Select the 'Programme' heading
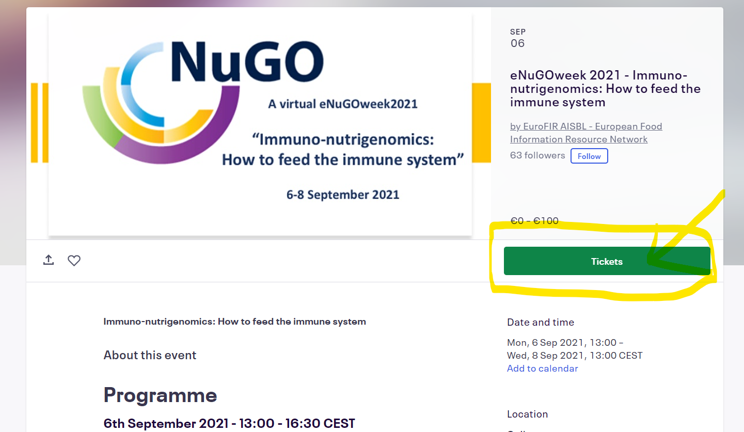The image size is (744, 432). coord(161,395)
